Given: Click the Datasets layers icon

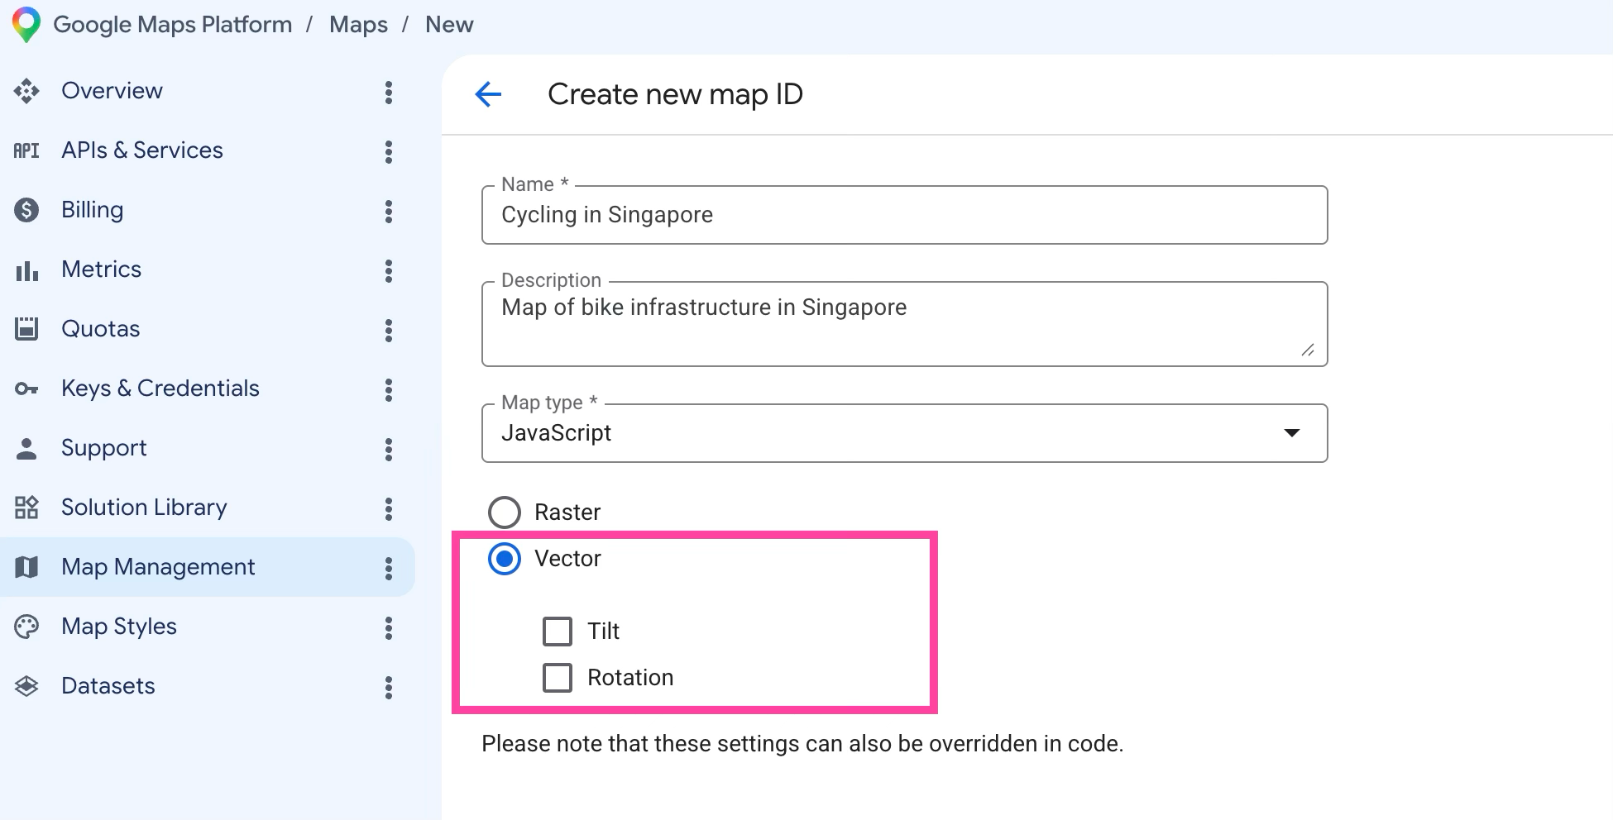Looking at the screenshot, I should pos(26,686).
